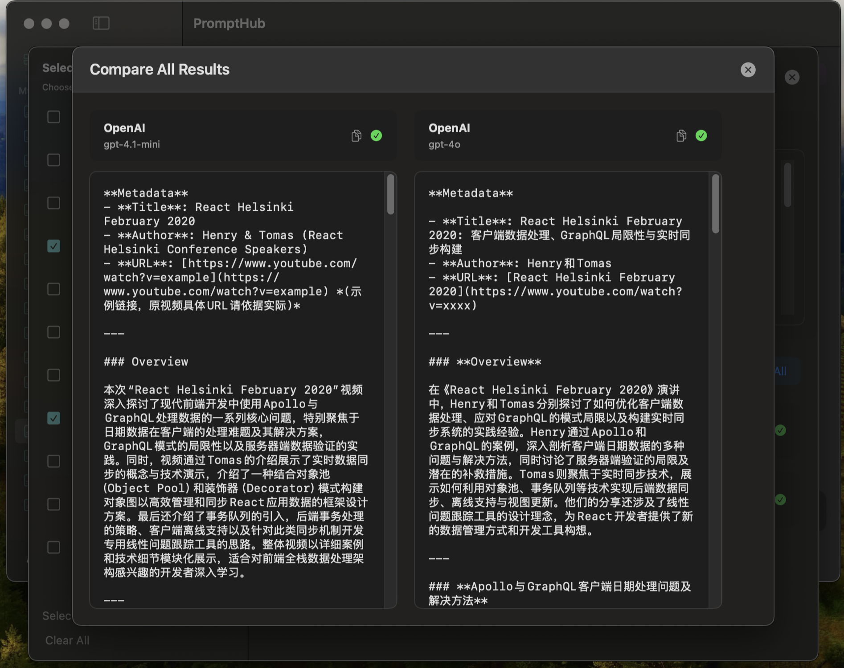Click the gpt-4.1-mini output scrollbar
The width and height of the screenshot is (844, 668).
pos(391,194)
